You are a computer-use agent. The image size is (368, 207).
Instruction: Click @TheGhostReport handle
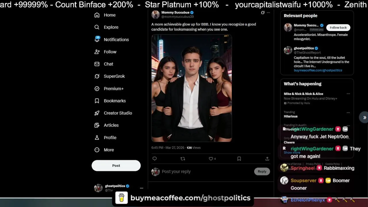pyautogui.click(x=307, y=53)
